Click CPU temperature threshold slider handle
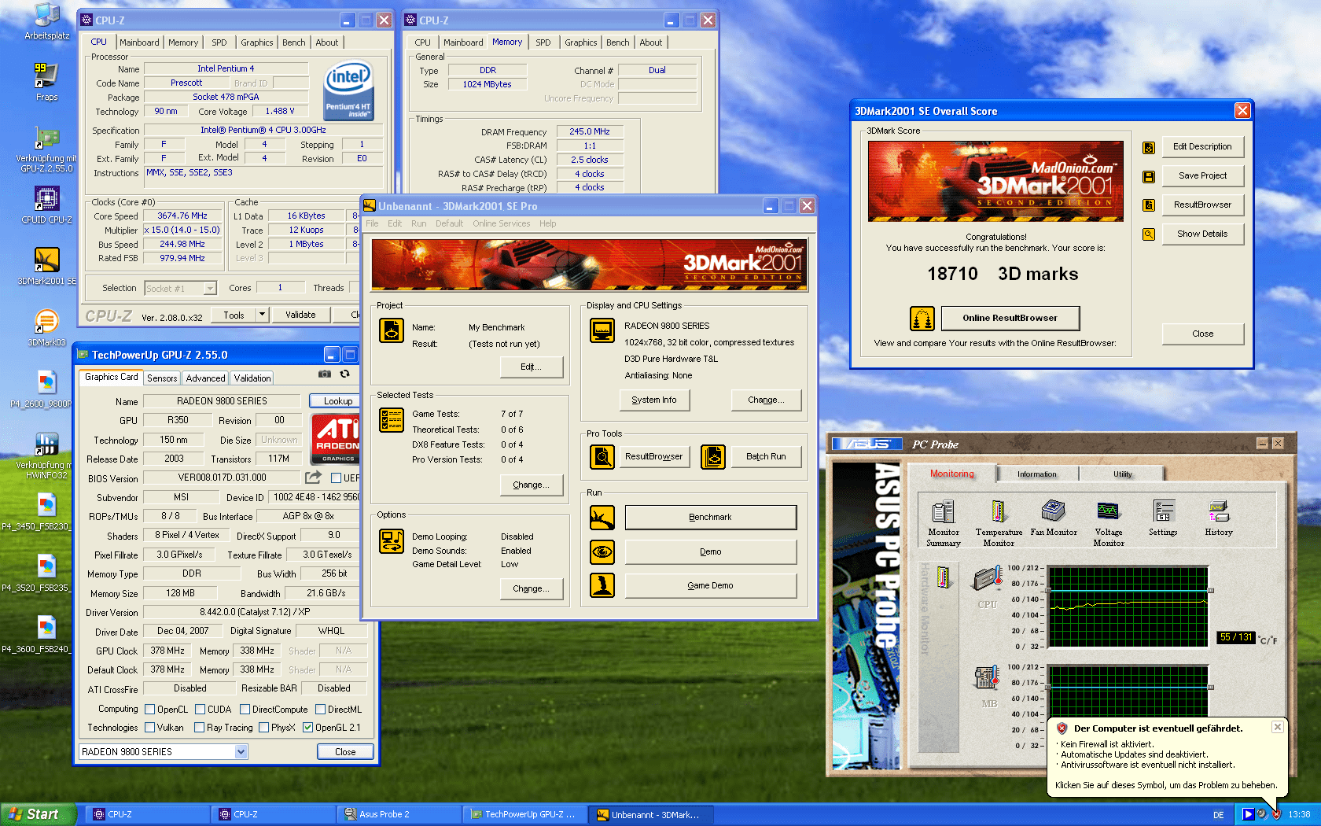 coord(1211,590)
